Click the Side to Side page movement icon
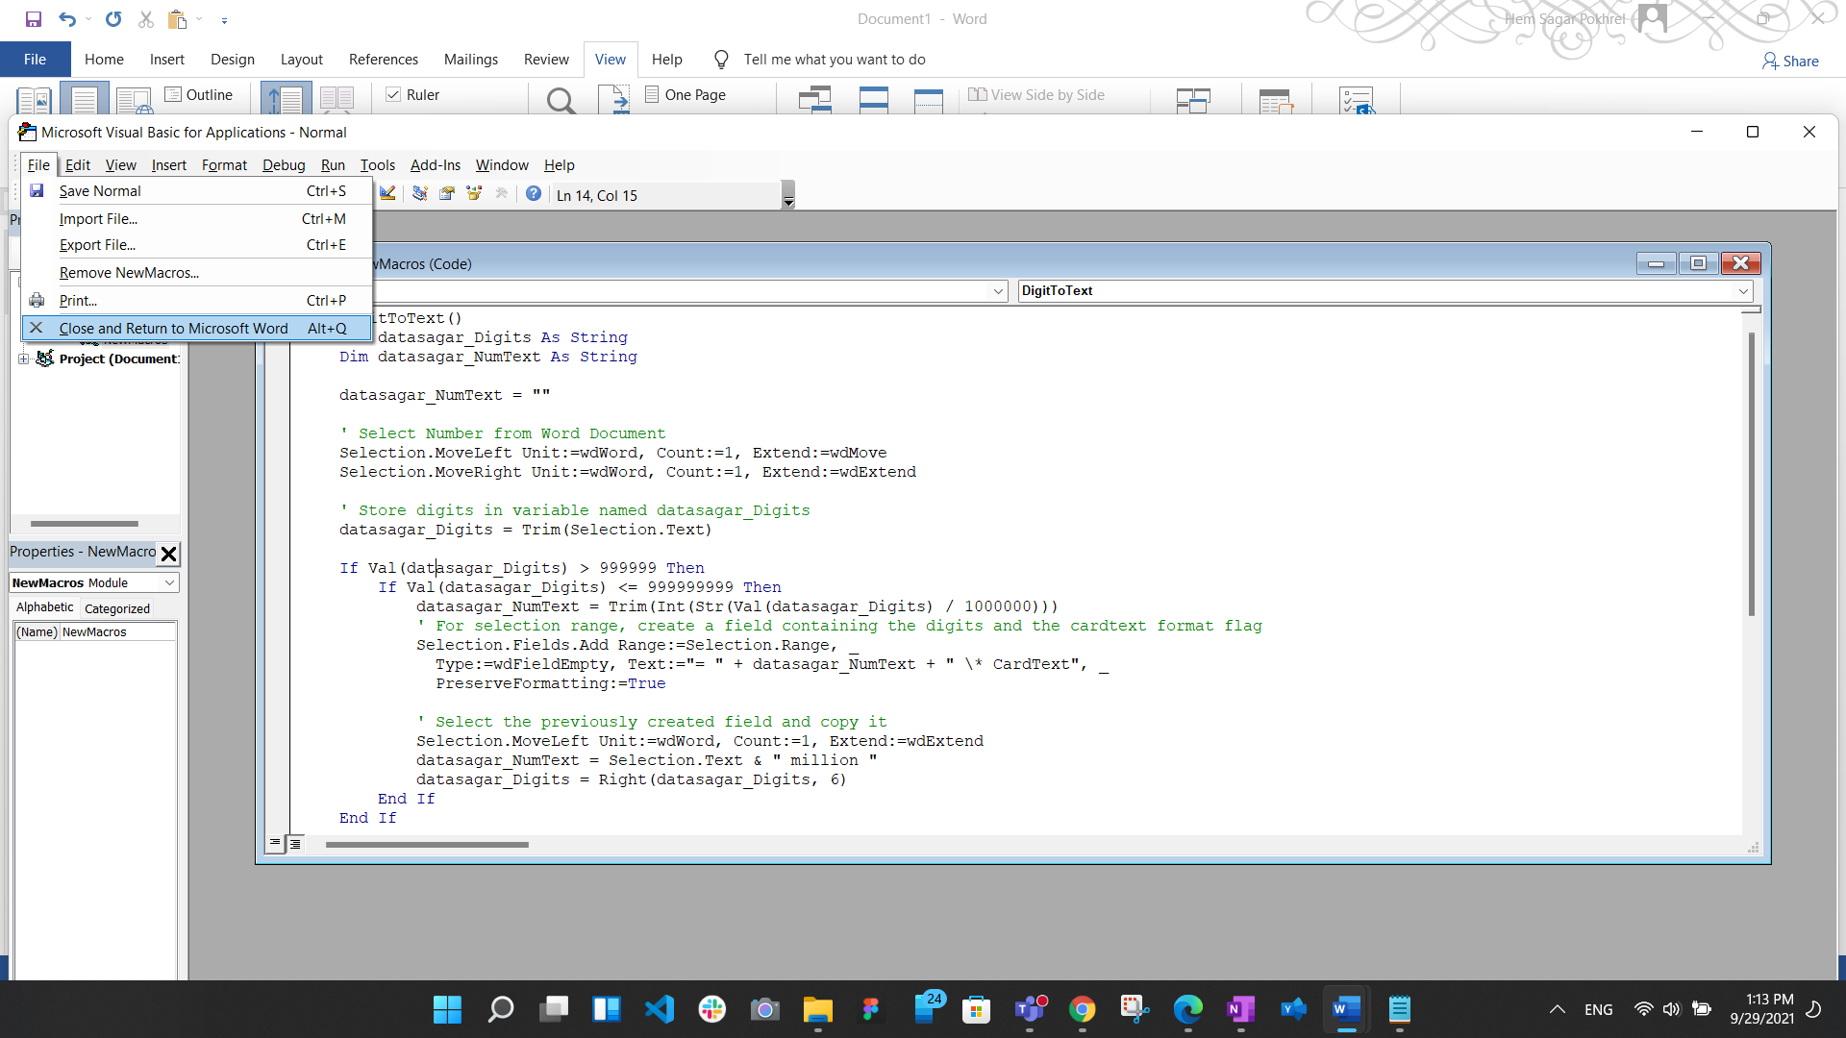This screenshot has width=1846, height=1038. (x=337, y=100)
